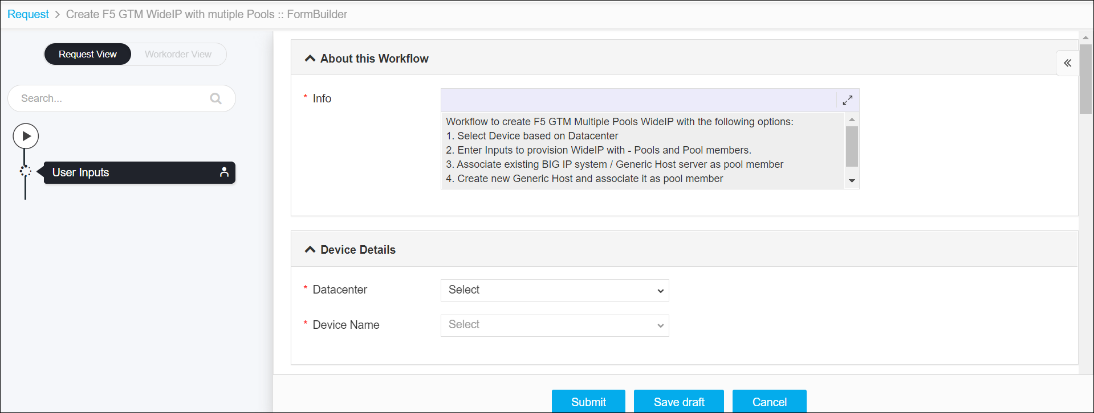Click the Info box scrollbar thumb
This screenshot has width=1094, height=413.
pos(852,146)
